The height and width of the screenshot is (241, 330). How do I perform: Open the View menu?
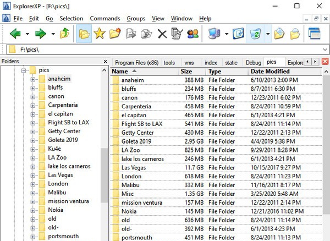(x=158, y=19)
